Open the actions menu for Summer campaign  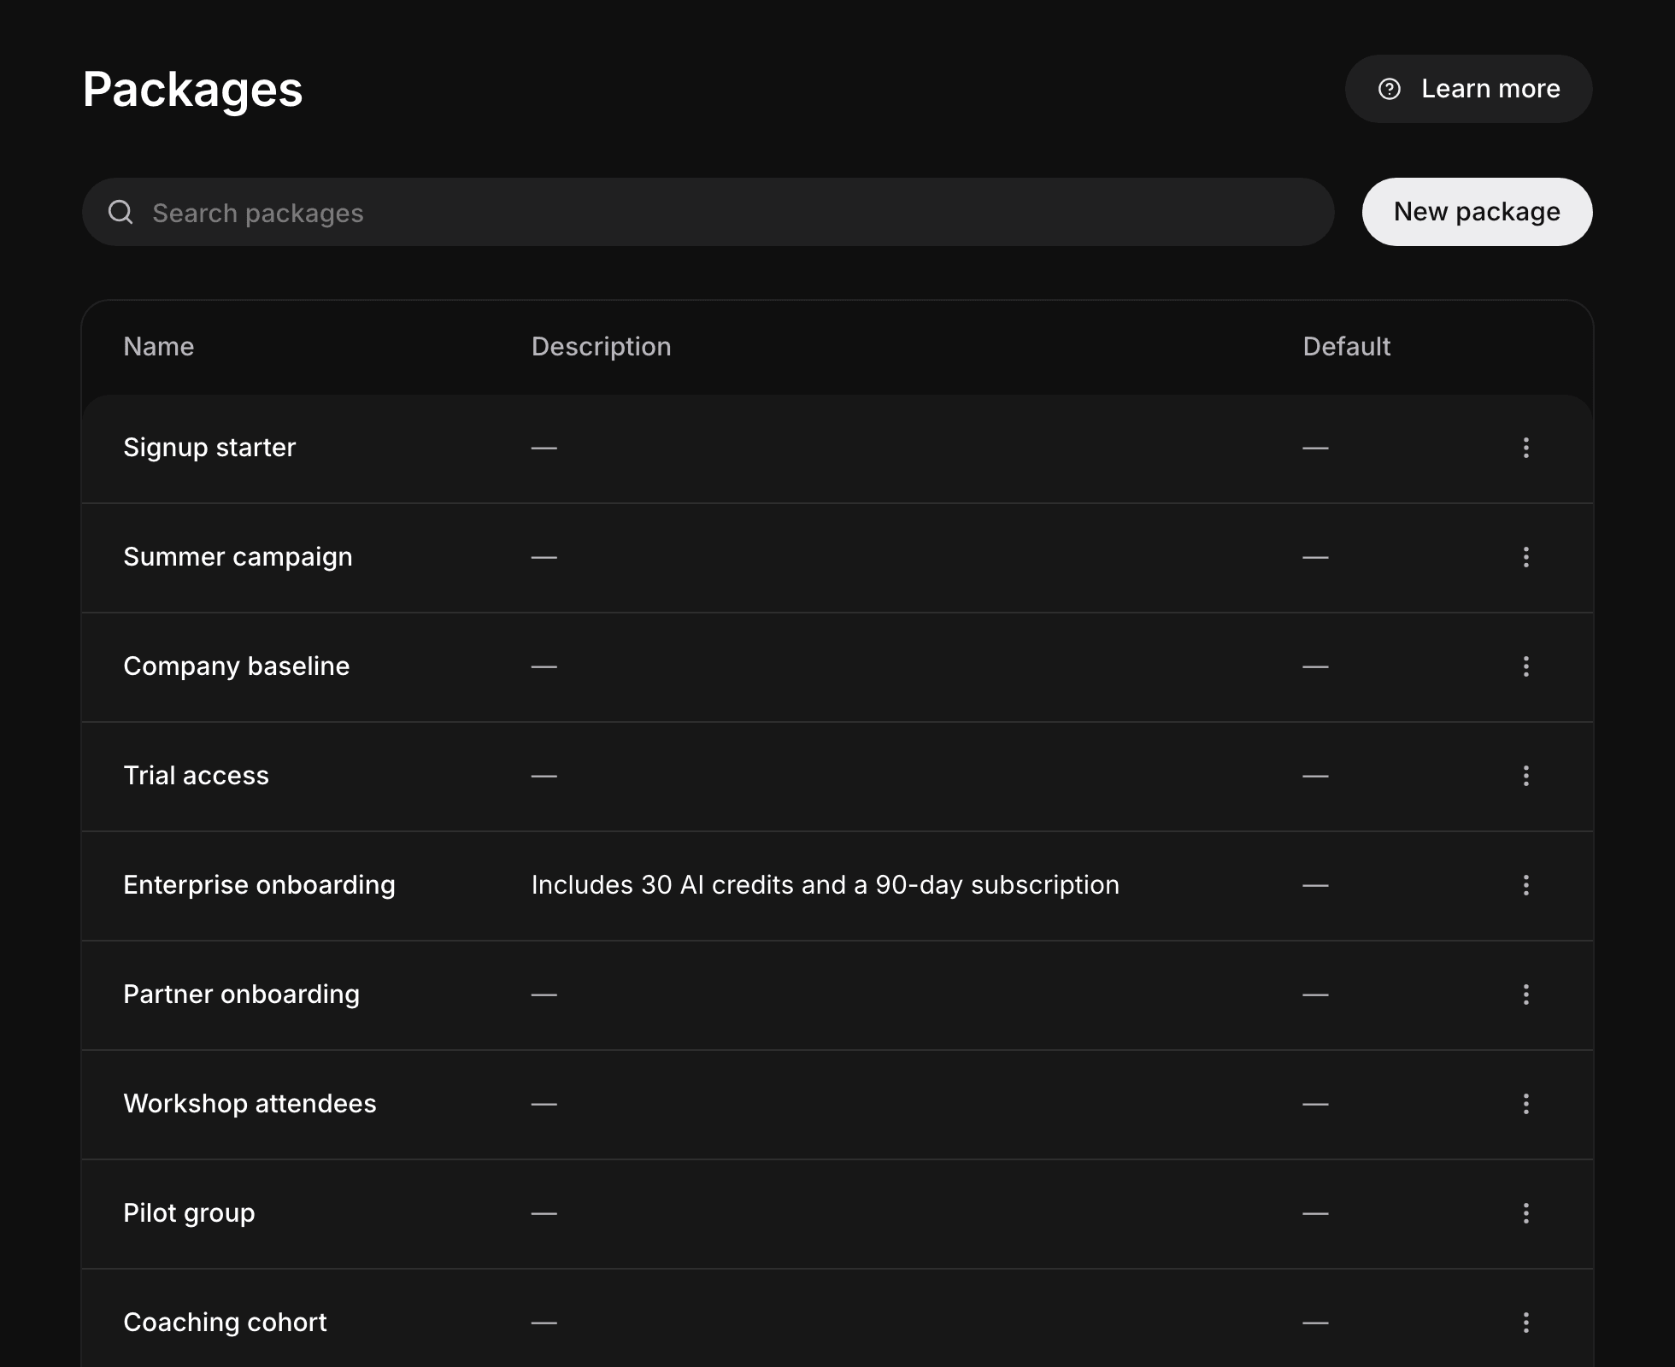(x=1525, y=557)
